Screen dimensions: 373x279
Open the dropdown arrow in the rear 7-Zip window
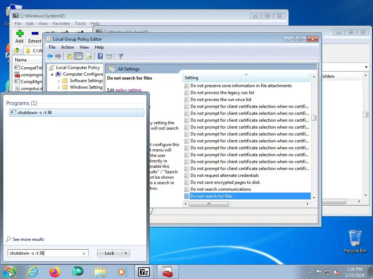(366, 67)
